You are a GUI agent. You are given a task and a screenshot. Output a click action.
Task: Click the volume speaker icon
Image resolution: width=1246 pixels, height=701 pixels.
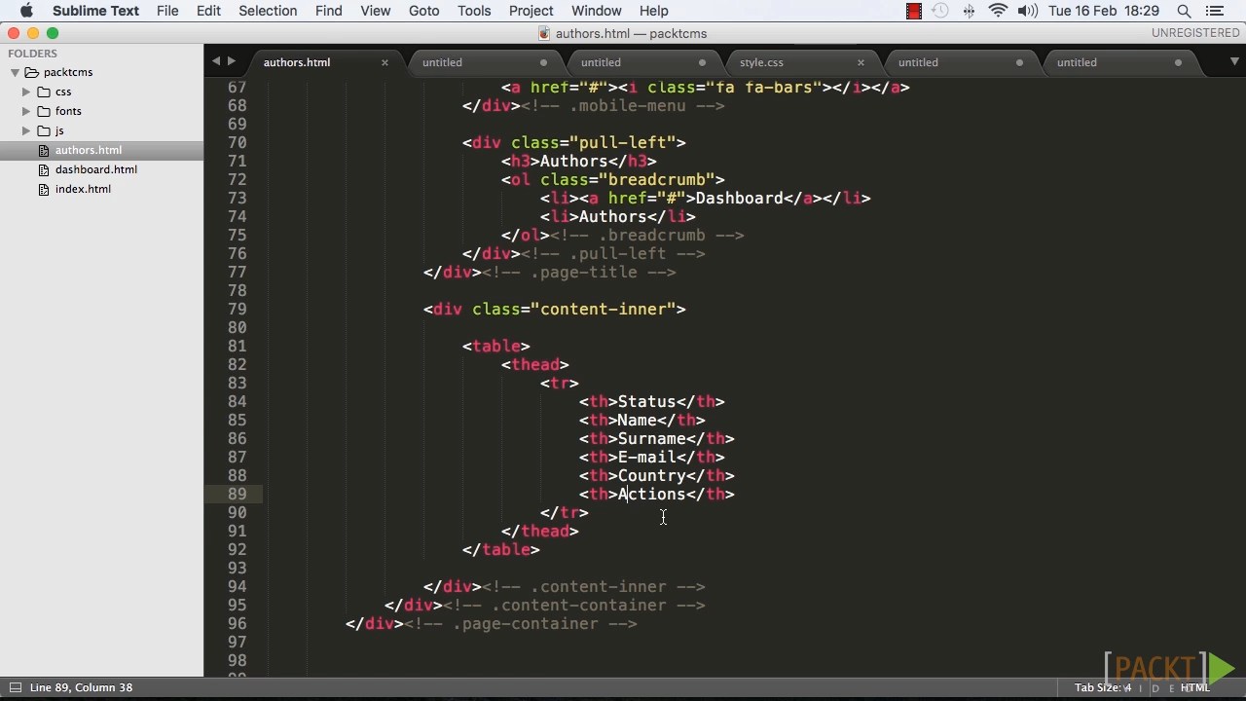click(1027, 11)
